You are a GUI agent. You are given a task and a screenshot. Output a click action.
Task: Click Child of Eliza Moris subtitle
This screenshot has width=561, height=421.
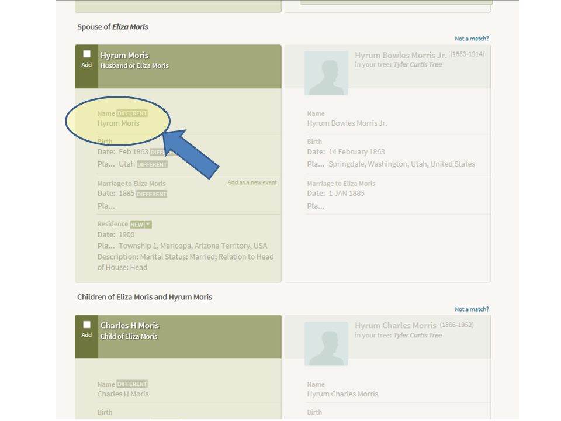129,337
